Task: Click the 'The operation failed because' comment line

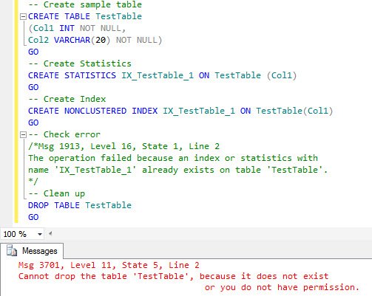Action: pyautogui.click(x=173, y=158)
